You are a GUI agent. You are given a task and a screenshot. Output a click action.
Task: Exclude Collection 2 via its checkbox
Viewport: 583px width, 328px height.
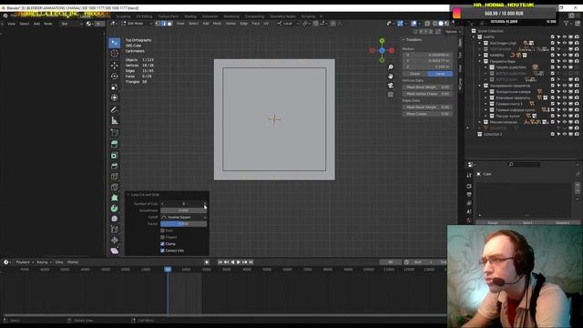553,134
